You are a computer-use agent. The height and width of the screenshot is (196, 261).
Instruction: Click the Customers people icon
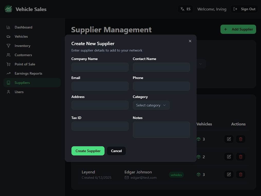8,55
